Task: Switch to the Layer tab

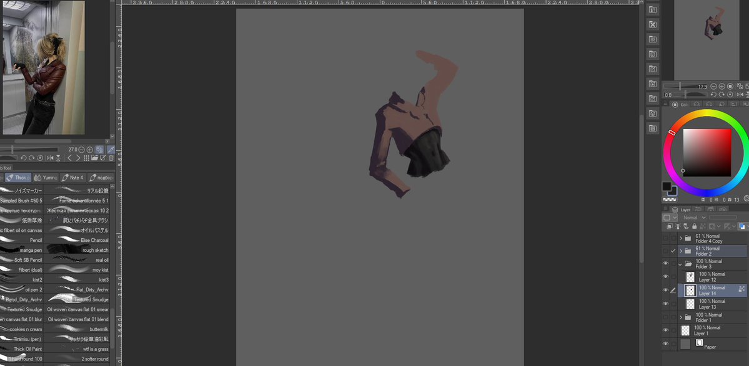Action: tap(682, 209)
